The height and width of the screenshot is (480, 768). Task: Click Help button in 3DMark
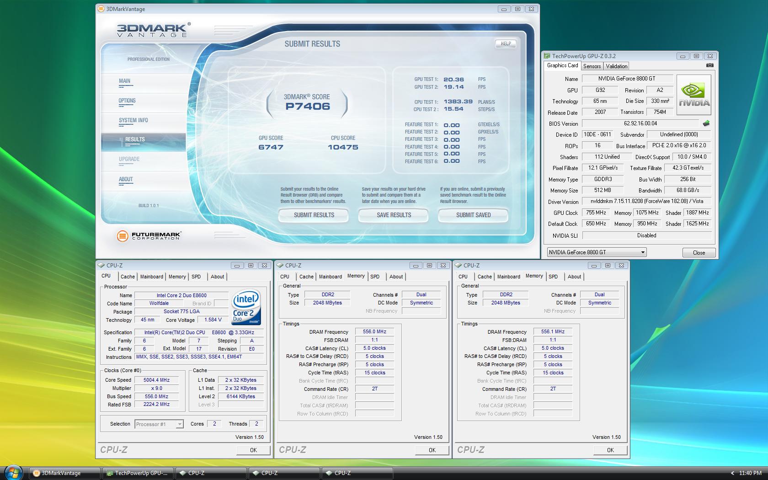coord(506,44)
